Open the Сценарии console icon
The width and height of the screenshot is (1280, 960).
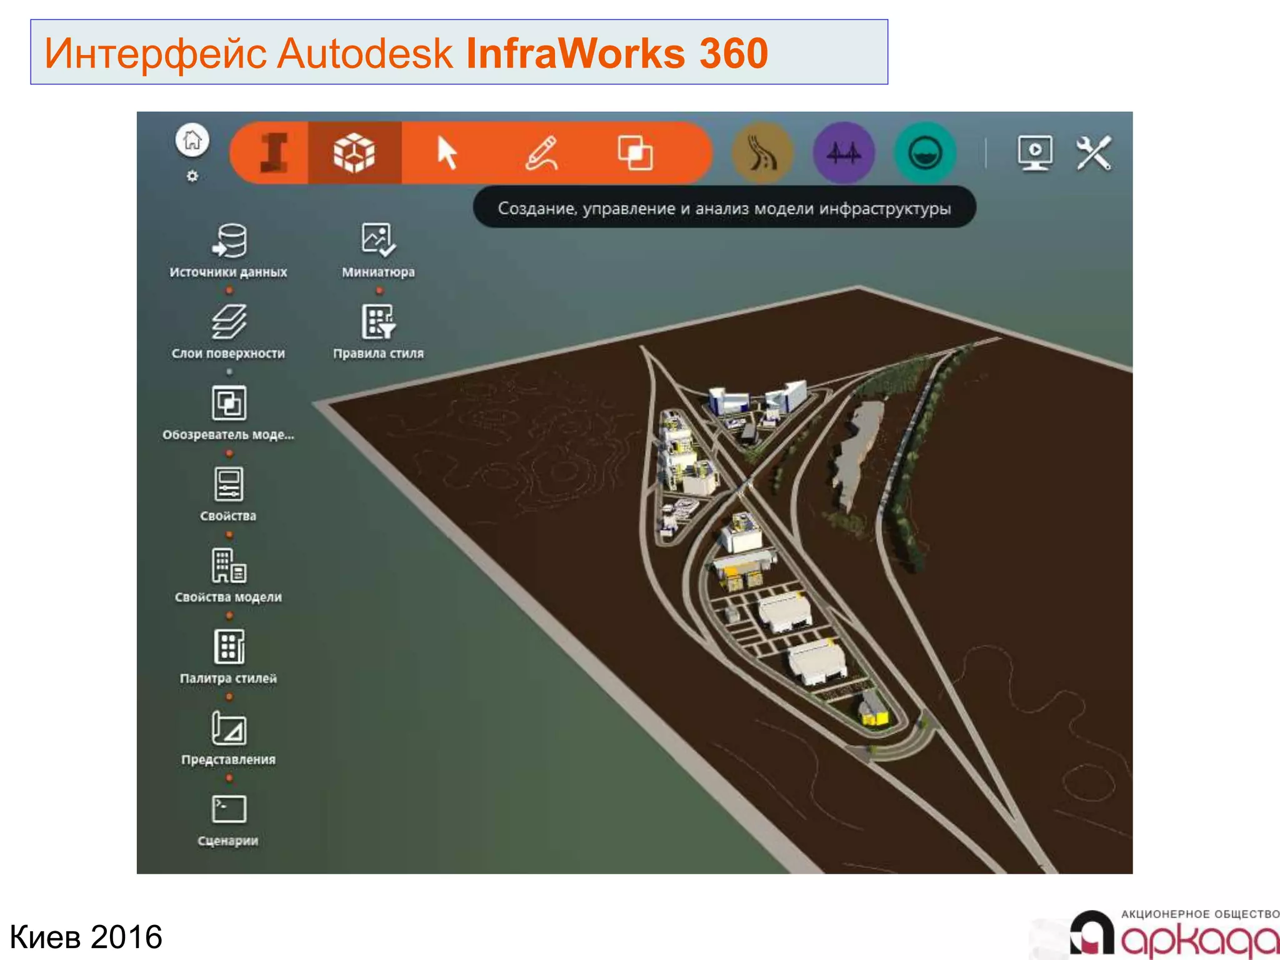click(x=229, y=809)
